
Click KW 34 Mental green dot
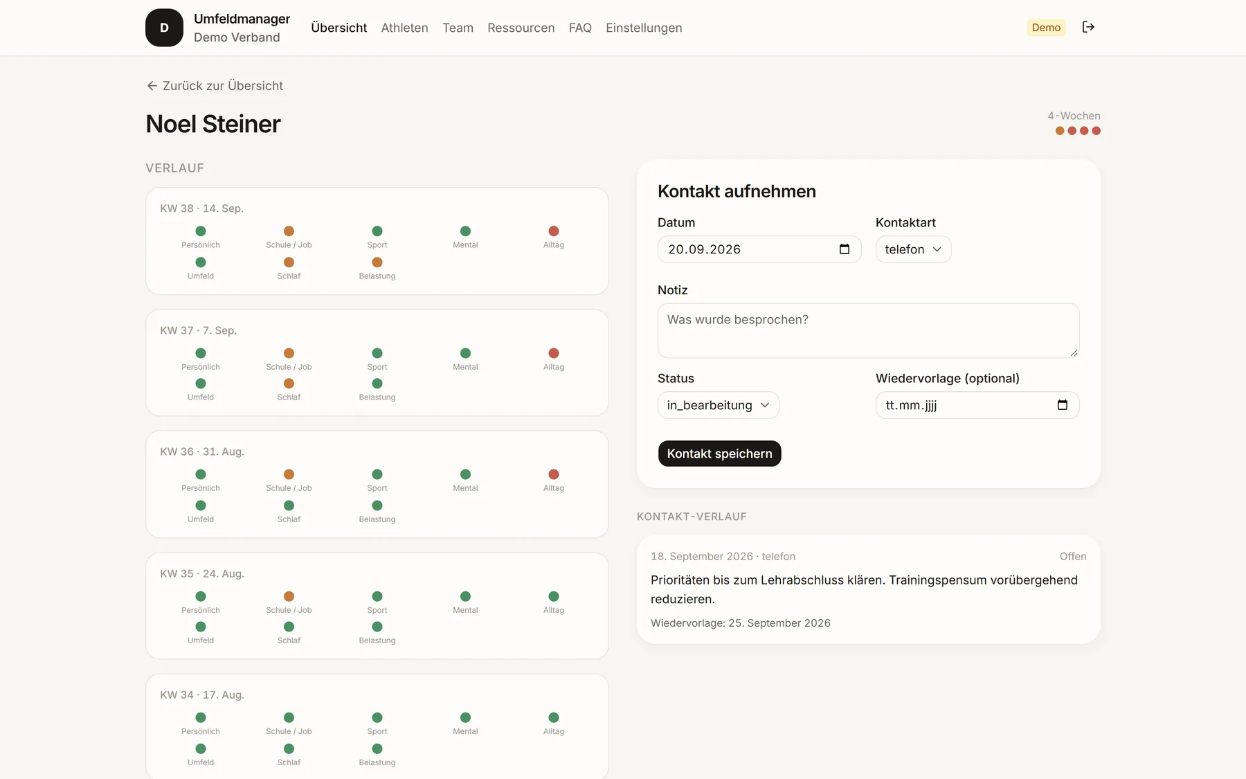tap(465, 717)
